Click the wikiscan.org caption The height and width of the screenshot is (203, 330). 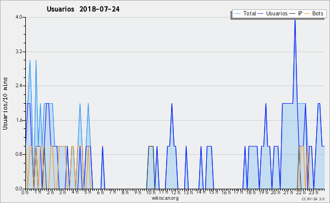[x=165, y=198]
